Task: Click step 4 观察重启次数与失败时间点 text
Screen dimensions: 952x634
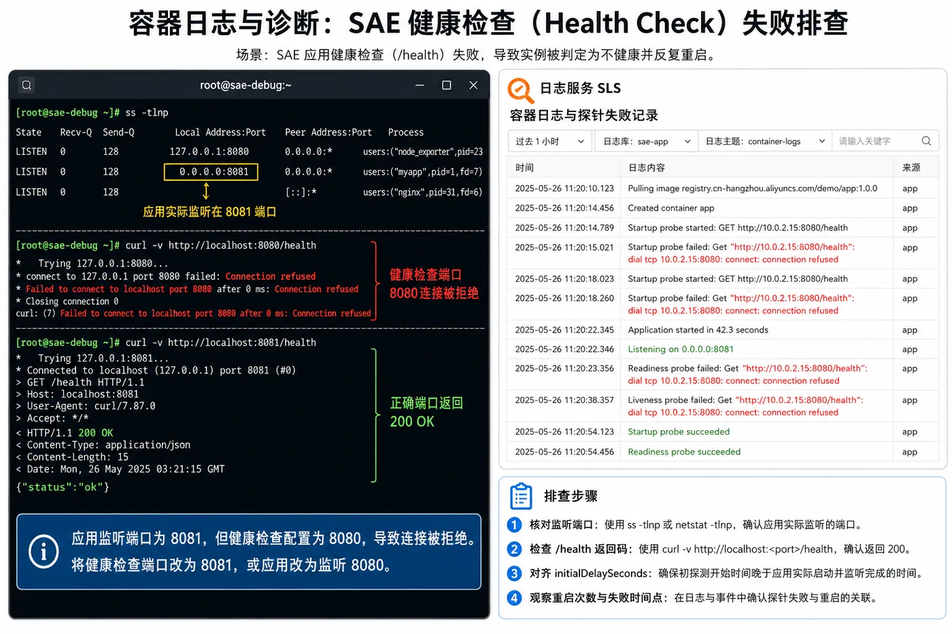Action: 706,598
